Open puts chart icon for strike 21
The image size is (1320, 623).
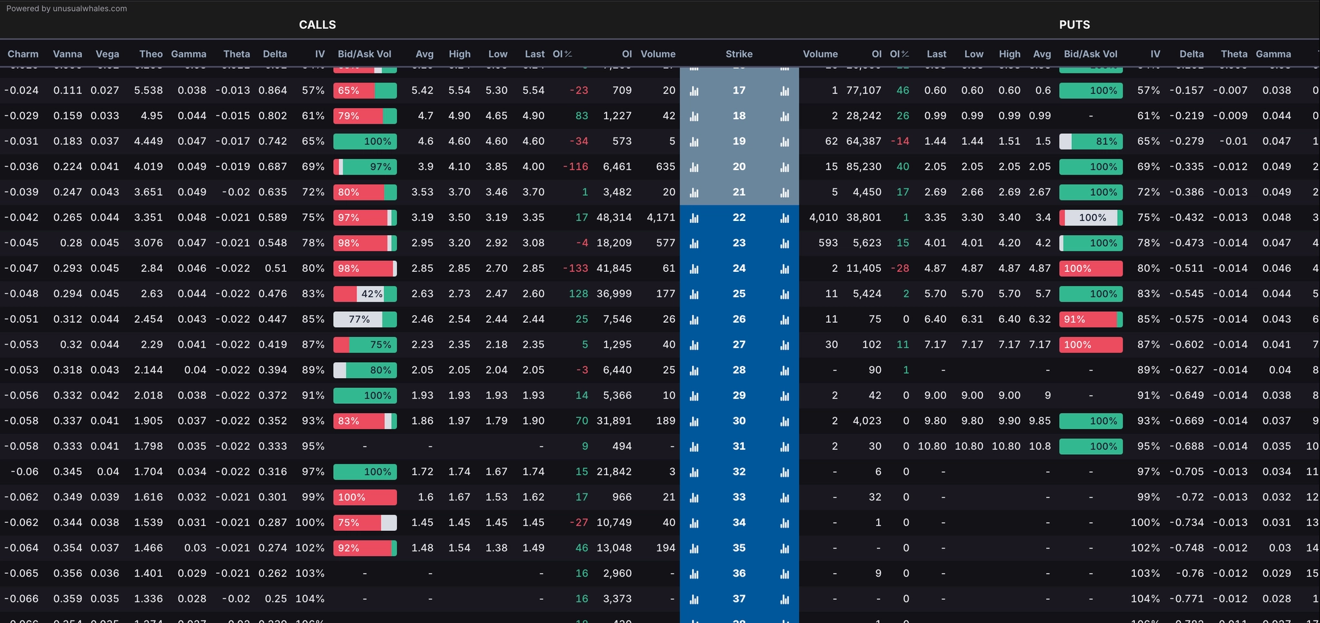(x=784, y=193)
